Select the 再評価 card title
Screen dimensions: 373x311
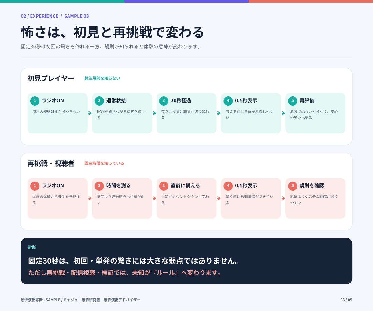point(307,101)
